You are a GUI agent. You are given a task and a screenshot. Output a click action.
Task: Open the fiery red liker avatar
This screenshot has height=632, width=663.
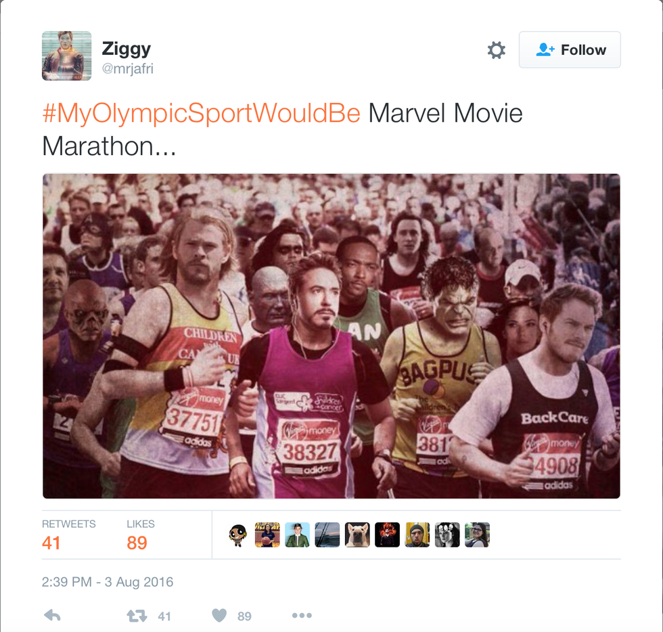click(387, 535)
